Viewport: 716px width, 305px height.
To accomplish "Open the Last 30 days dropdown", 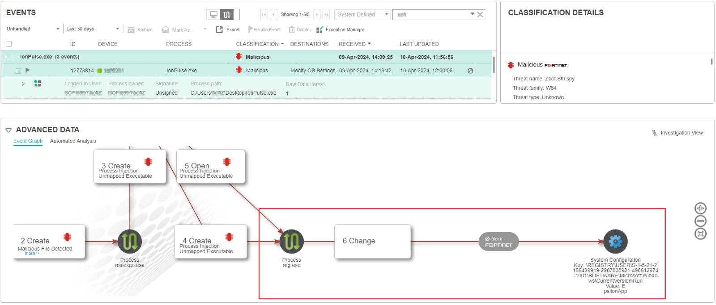I will (x=93, y=29).
